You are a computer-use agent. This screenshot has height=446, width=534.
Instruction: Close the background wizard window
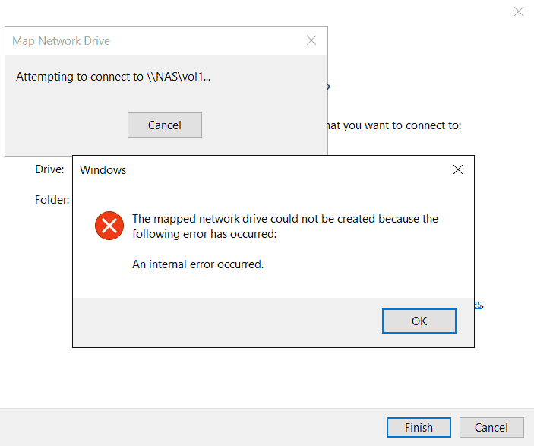[519, 11]
